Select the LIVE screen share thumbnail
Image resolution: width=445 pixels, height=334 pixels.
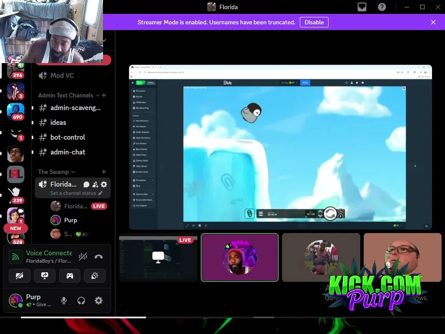pyautogui.click(x=158, y=257)
